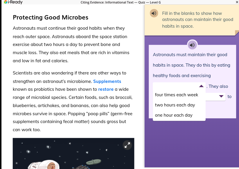Click the "Protecting Good Microbes" heading

tap(51, 17)
